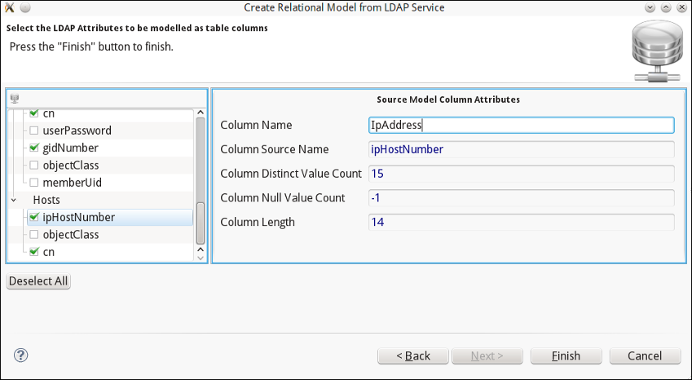Click Finish to complete the wizard
This screenshot has width=692, height=380.
click(x=566, y=356)
